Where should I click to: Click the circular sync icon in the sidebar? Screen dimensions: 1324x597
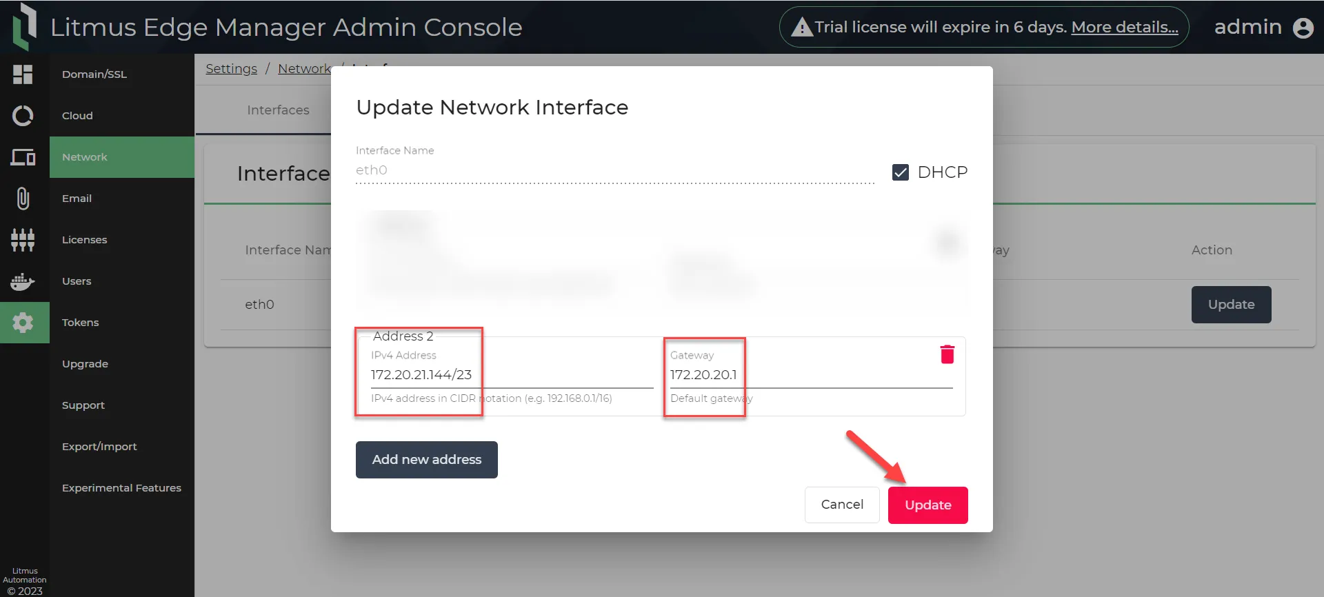[23, 115]
